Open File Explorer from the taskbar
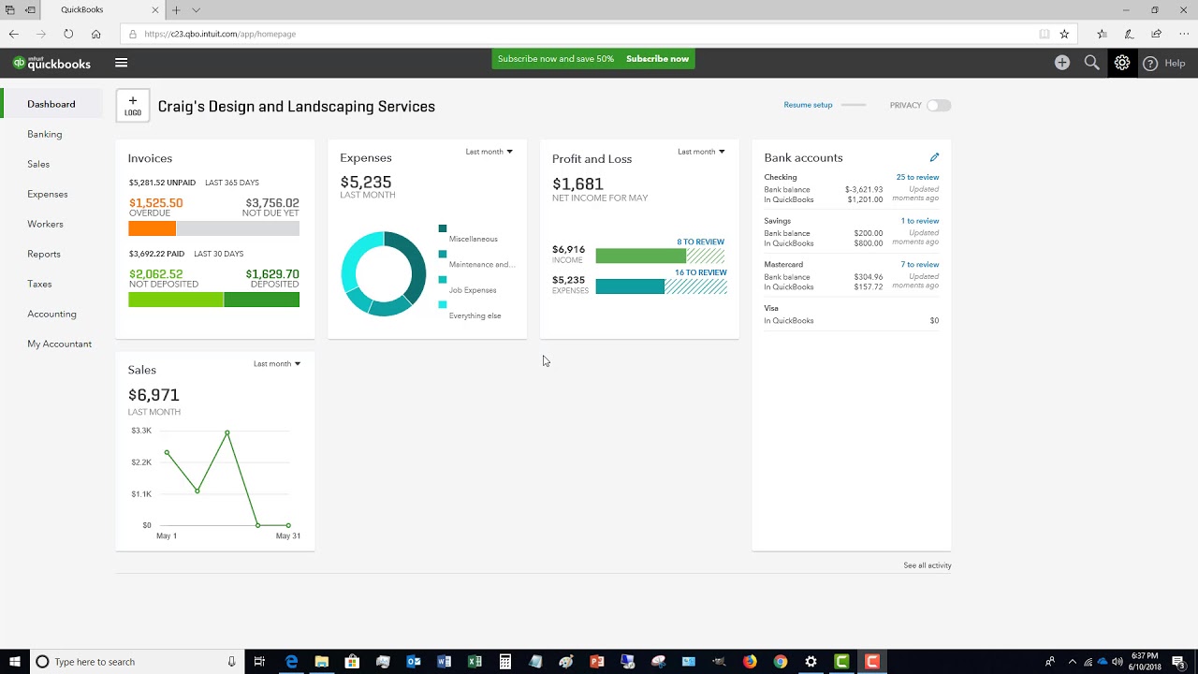The width and height of the screenshot is (1198, 674). pyautogui.click(x=321, y=662)
